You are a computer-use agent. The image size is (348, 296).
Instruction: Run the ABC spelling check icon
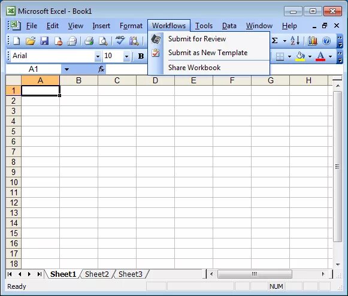(x=120, y=41)
